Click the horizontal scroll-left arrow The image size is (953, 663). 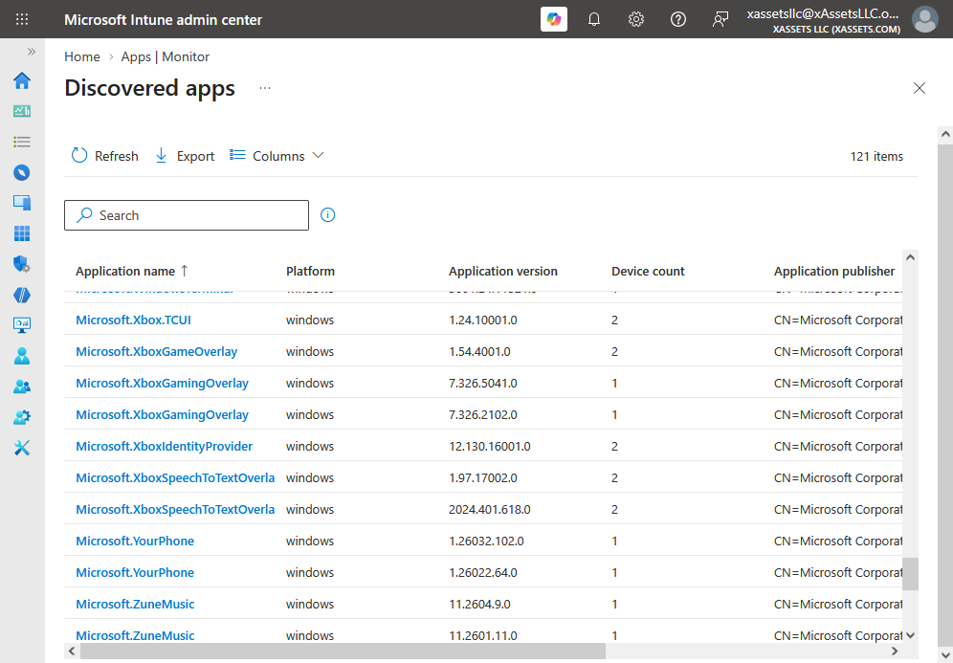pyautogui.click(x=72, y=651)
